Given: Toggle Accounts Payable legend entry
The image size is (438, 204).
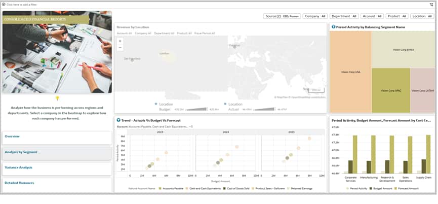Looking at the screenshot, I should (x=171, y=189).
